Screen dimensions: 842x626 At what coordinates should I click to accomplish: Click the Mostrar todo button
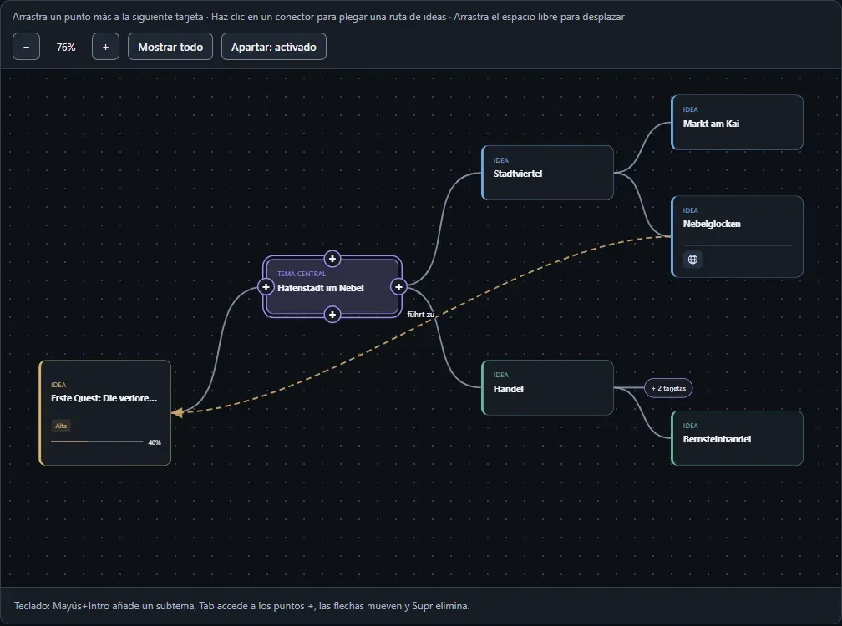pyautogui.click(x=170, y=47)
